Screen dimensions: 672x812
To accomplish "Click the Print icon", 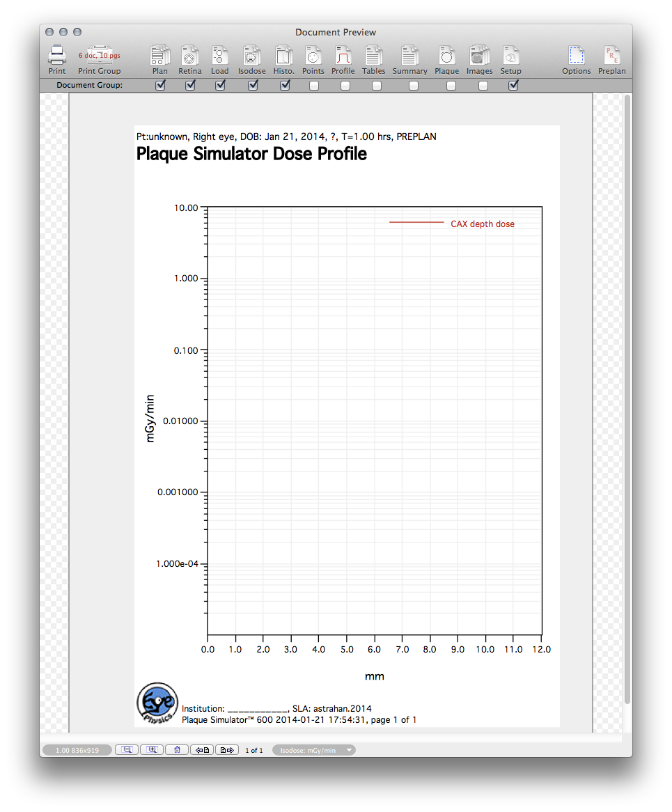I will (x=57, y=56).
